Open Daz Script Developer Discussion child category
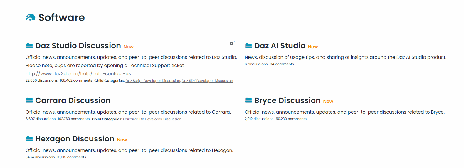Image resolution: width=464 pixels, height=168 pixels. (x=153, y=81)
